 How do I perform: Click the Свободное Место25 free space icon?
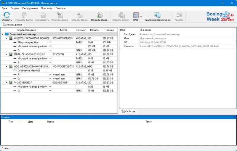[15, 70]
